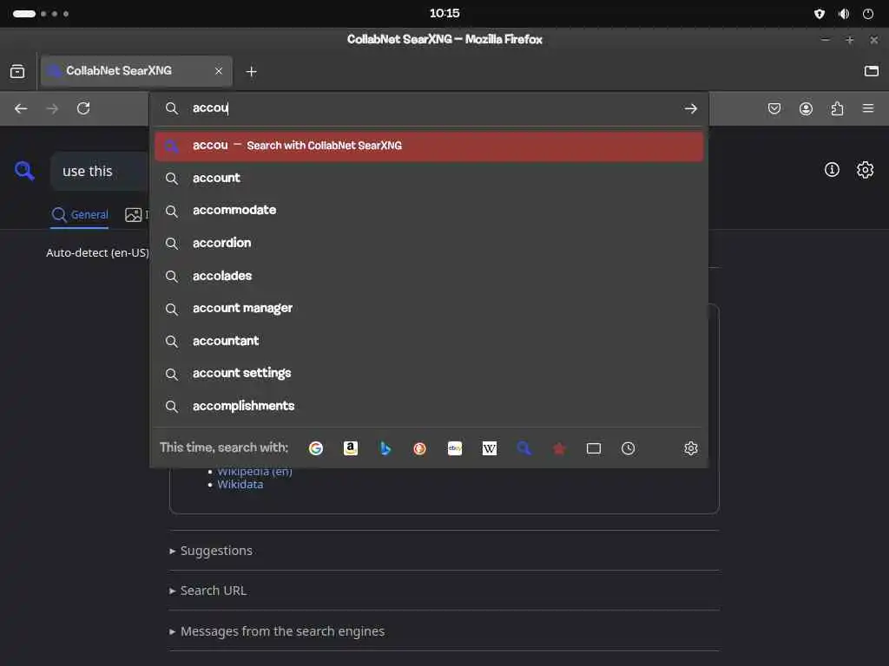Click the list all tabs icon
The width and height of the screenshot is (889, 666).
tap(872, 71)
